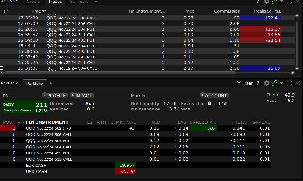The height and width of the screenshot is (181, 303).
Task: Select the 17:35:09 QQQ 506 CALL trade
Action: pyautogui.click(x=147, y=18)
